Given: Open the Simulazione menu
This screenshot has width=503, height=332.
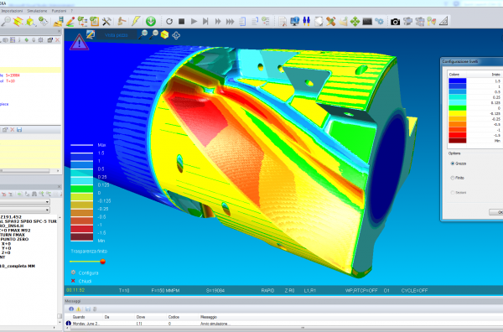Looking at the screenshot, I should (37, 11).
